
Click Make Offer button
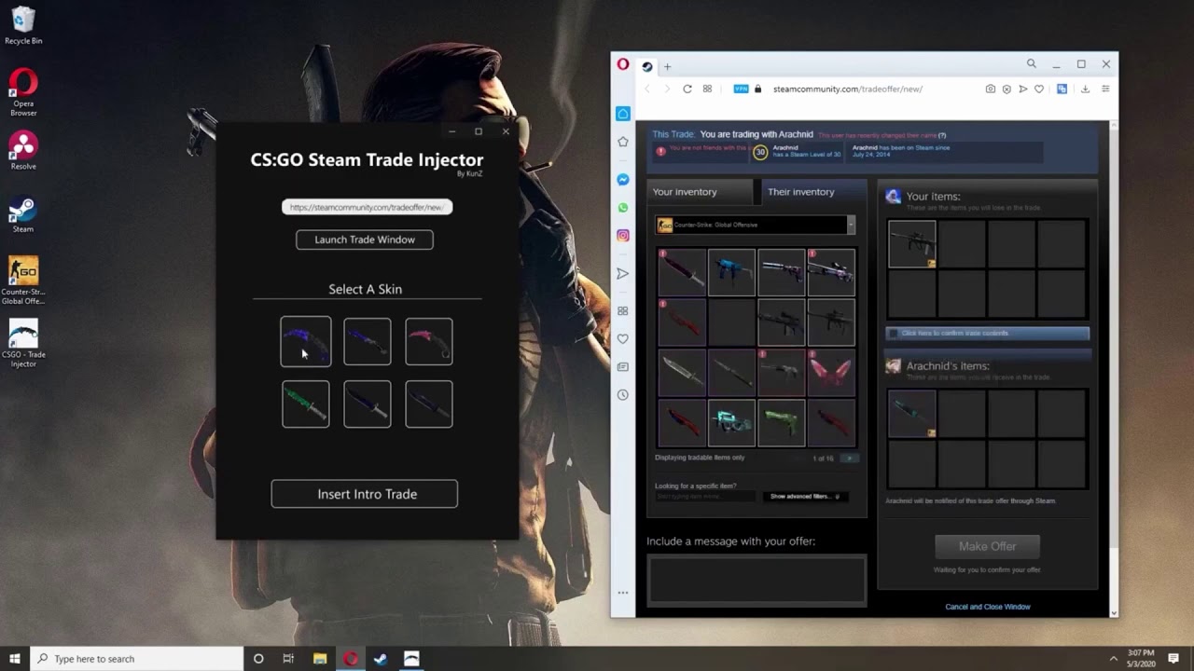pos(987,546)
